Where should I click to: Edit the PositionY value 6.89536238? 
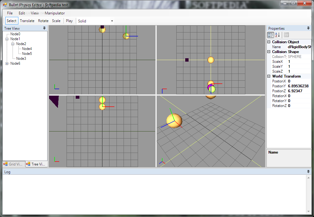299,86
